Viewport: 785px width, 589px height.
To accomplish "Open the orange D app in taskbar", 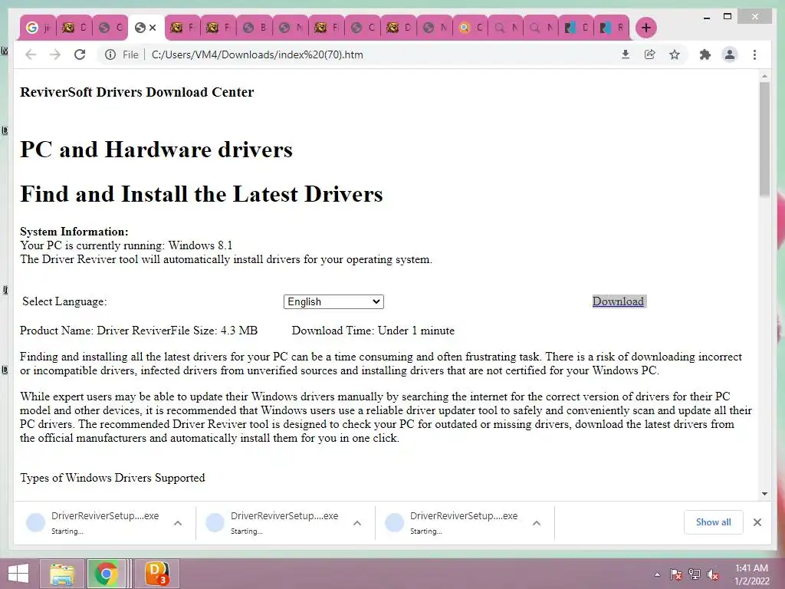I will (156, 574).
